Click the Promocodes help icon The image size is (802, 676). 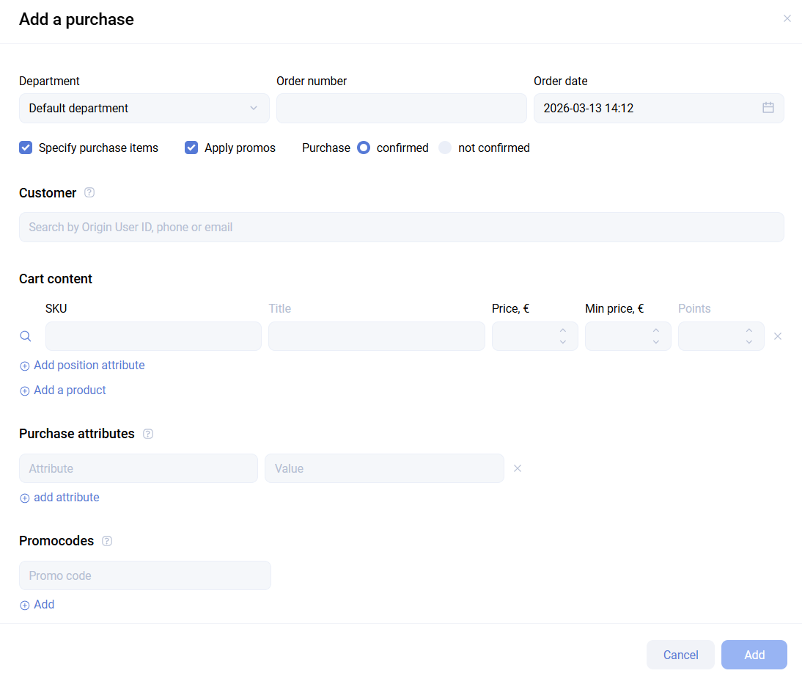(107, 541)
